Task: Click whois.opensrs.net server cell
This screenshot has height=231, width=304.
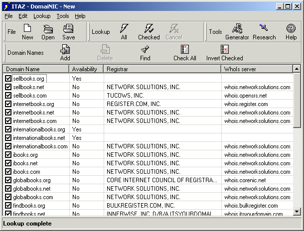Action: [x=246, y=96]
